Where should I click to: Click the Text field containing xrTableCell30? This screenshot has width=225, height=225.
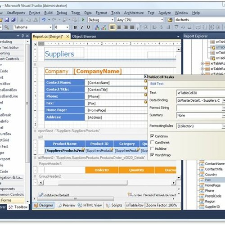click(x=201, y=93)
